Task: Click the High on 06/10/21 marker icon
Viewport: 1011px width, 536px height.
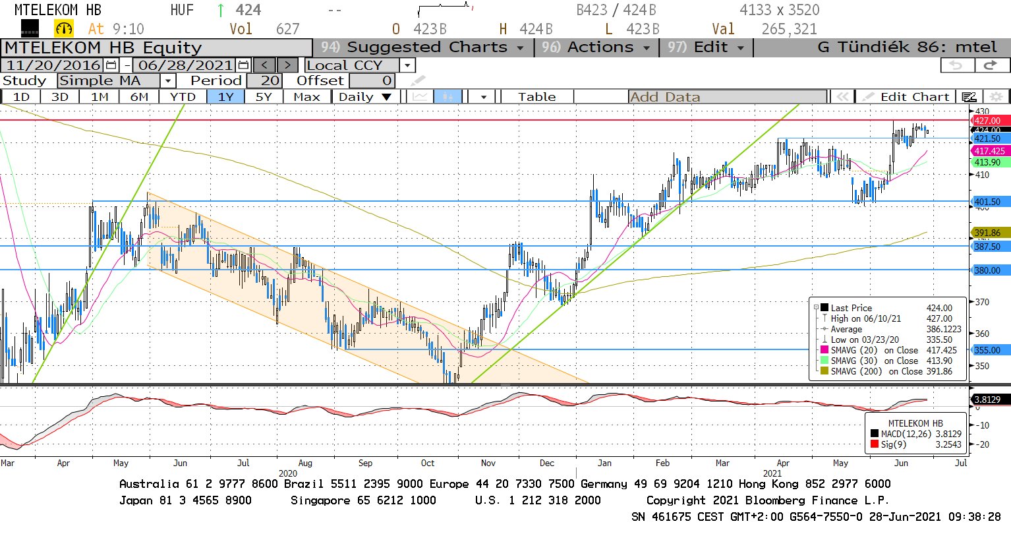Action: click(x=824, y=318)
